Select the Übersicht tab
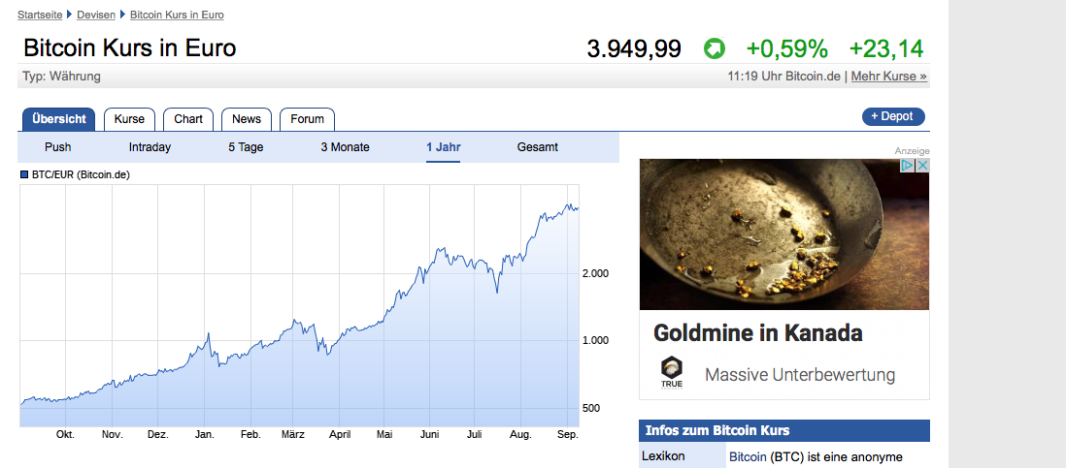This screenshot has height=468, width=1066. point(59,119)
